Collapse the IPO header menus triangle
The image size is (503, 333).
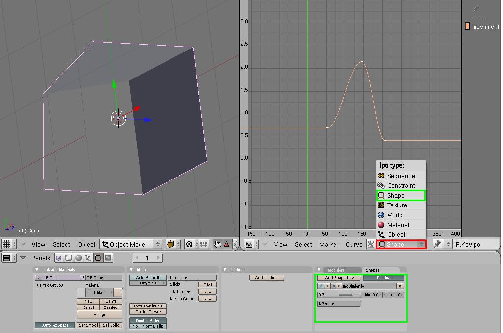[265, 244]
